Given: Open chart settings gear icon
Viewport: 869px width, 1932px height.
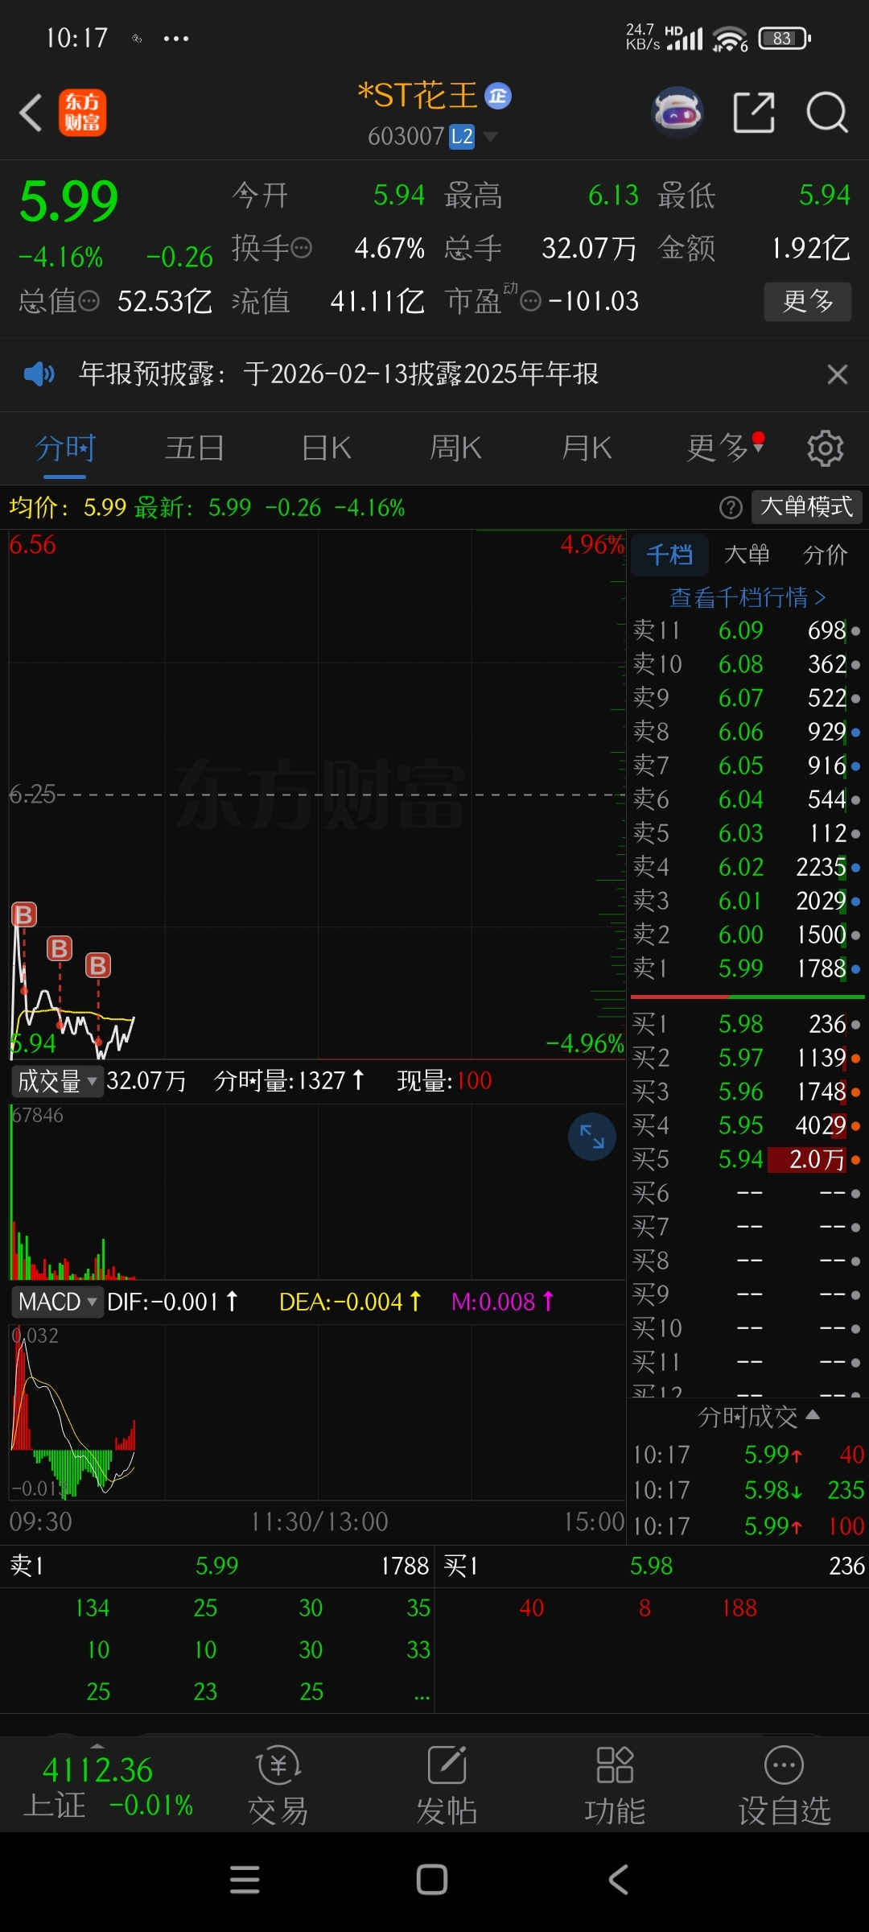Looking at the screenshot, I should pos(825,448).
